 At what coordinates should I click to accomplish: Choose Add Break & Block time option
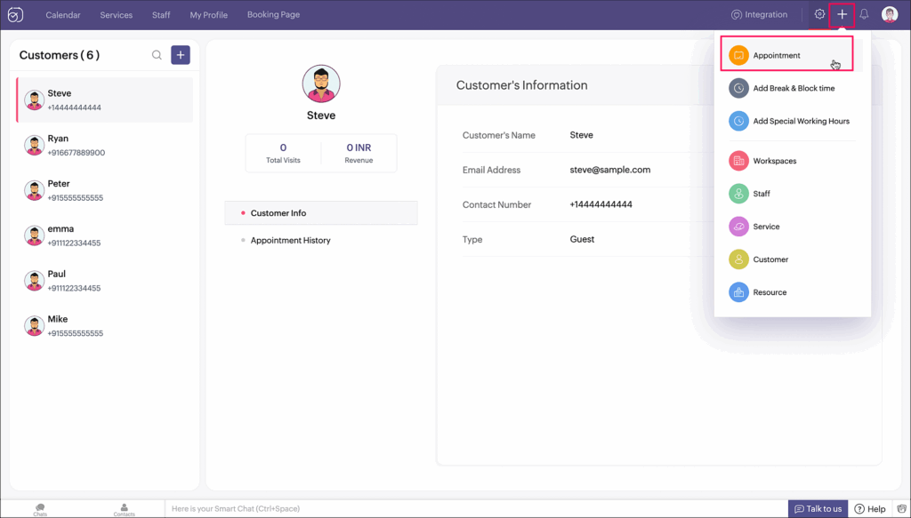coord(793,88)
